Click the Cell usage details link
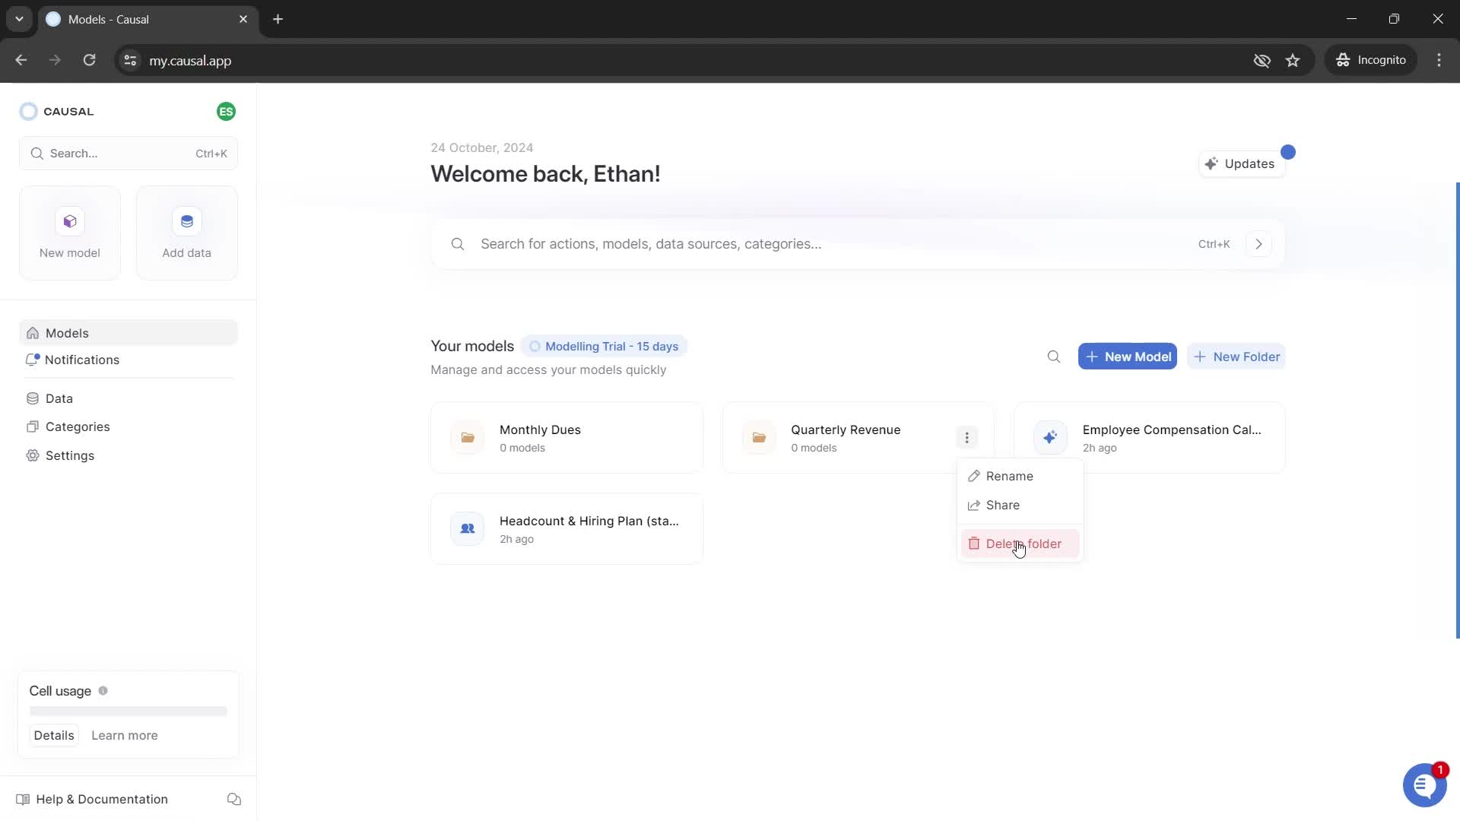The image size is (1460, 821). 54,735
